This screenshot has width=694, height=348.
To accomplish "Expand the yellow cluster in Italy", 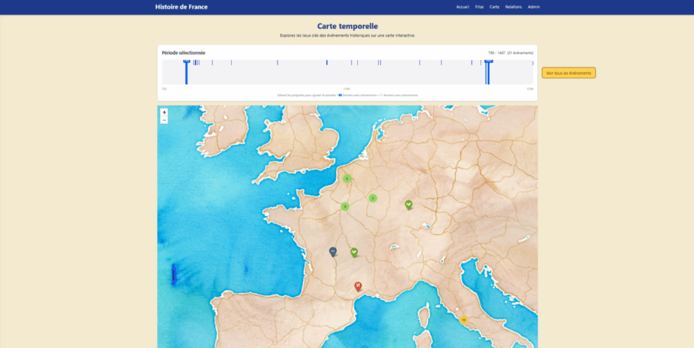I will [464, 320].
